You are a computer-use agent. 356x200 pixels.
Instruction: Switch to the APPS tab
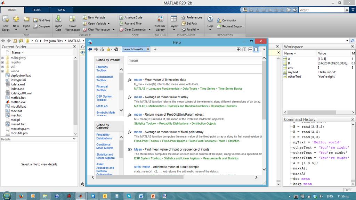[x=61, y=10]
